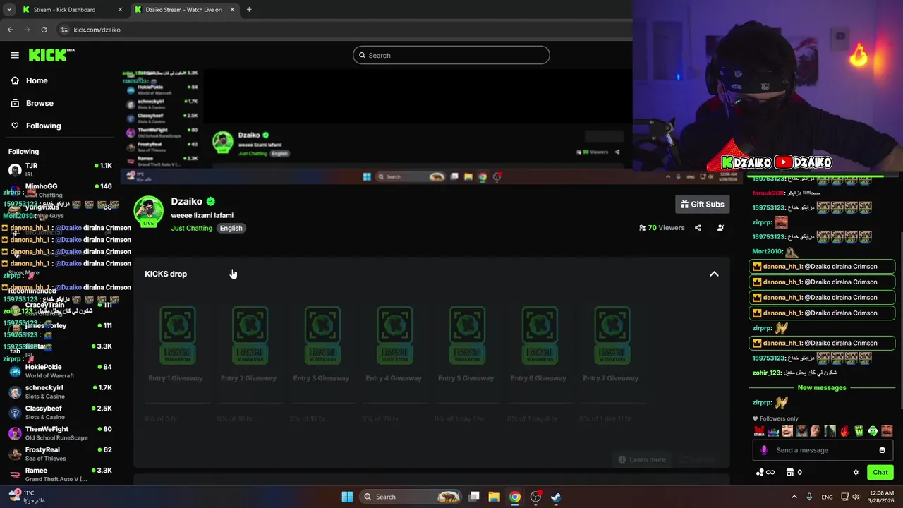Select Entry 5 Giveaway drop
Viewport: 903px width, 508px height.
click(x=466, y=344)
